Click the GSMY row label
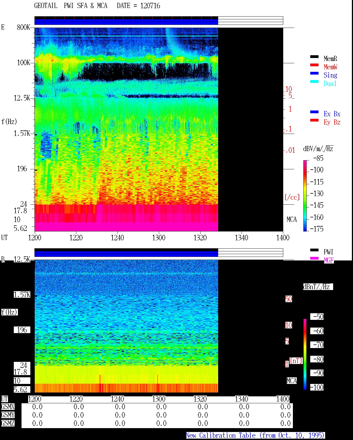This screenshot has width=353, height=440. [x=8, y=415]
